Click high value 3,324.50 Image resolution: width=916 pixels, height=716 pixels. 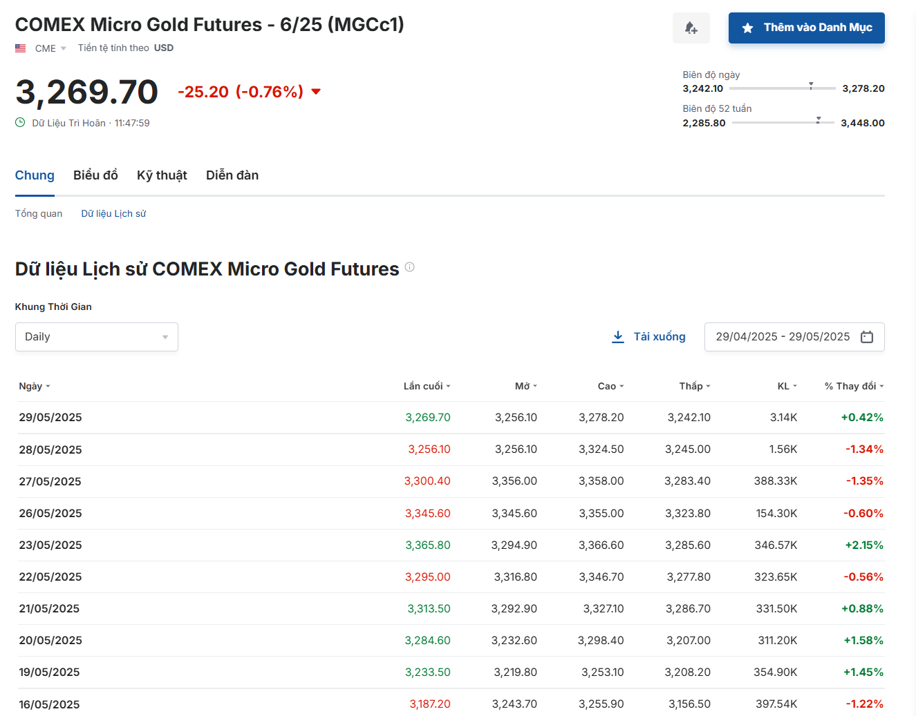[601, 449]
